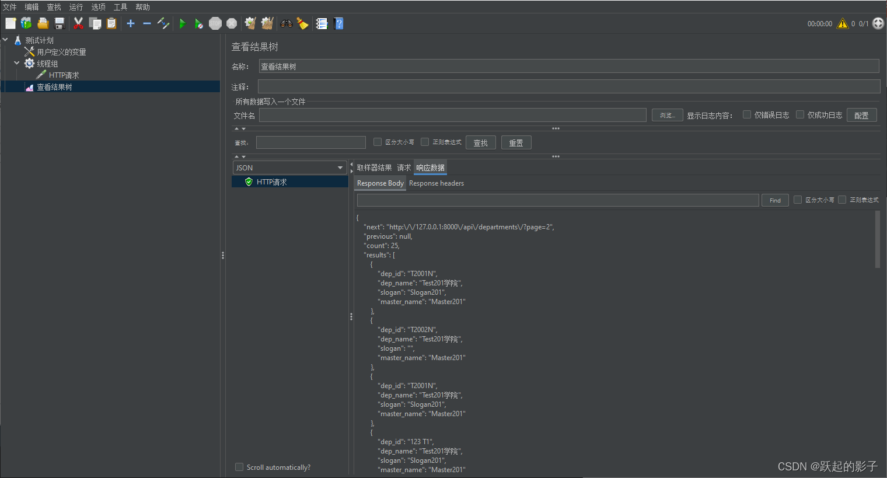
Task: Tick 正则表达式 next to 查找 button
Action: pos(425,142)
